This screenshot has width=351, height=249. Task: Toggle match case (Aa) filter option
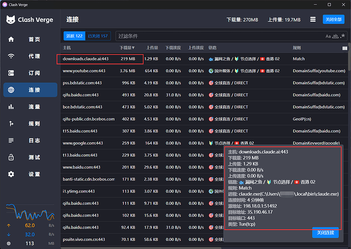pyautogui.click(x=328, y=36)
